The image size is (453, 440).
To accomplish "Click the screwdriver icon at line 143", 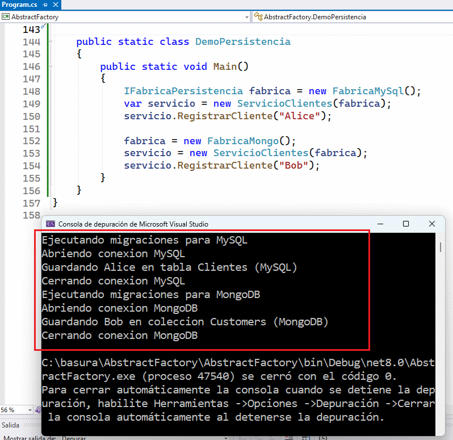I will tap(44, 27).
